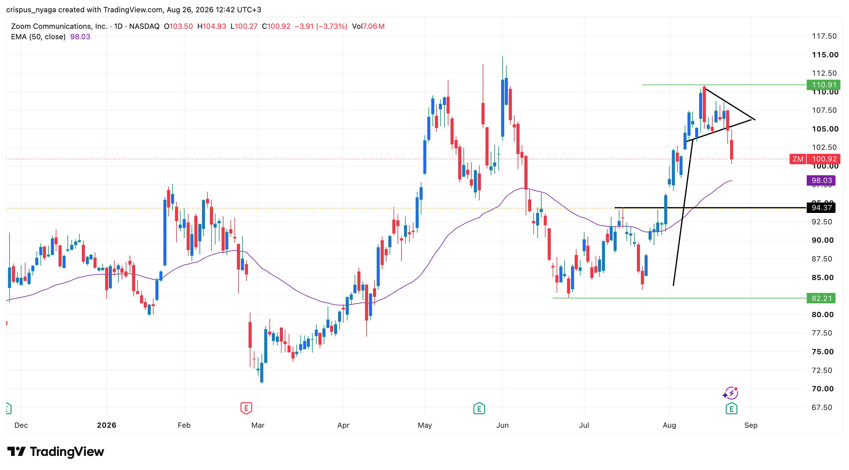Viewport: 849px width, 470px height.
Task: Click the green earnings E marker before June
Action: click(x=479, y=408)
